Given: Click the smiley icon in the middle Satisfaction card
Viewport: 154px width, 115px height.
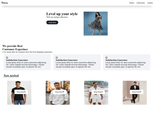Looking at the screenshot, I should pyautogui.click(x=57, y=57).
